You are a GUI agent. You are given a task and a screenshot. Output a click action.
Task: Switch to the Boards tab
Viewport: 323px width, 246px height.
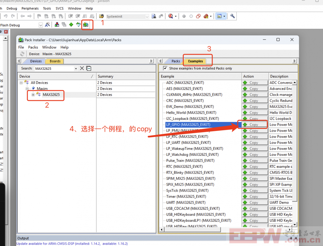55,61
